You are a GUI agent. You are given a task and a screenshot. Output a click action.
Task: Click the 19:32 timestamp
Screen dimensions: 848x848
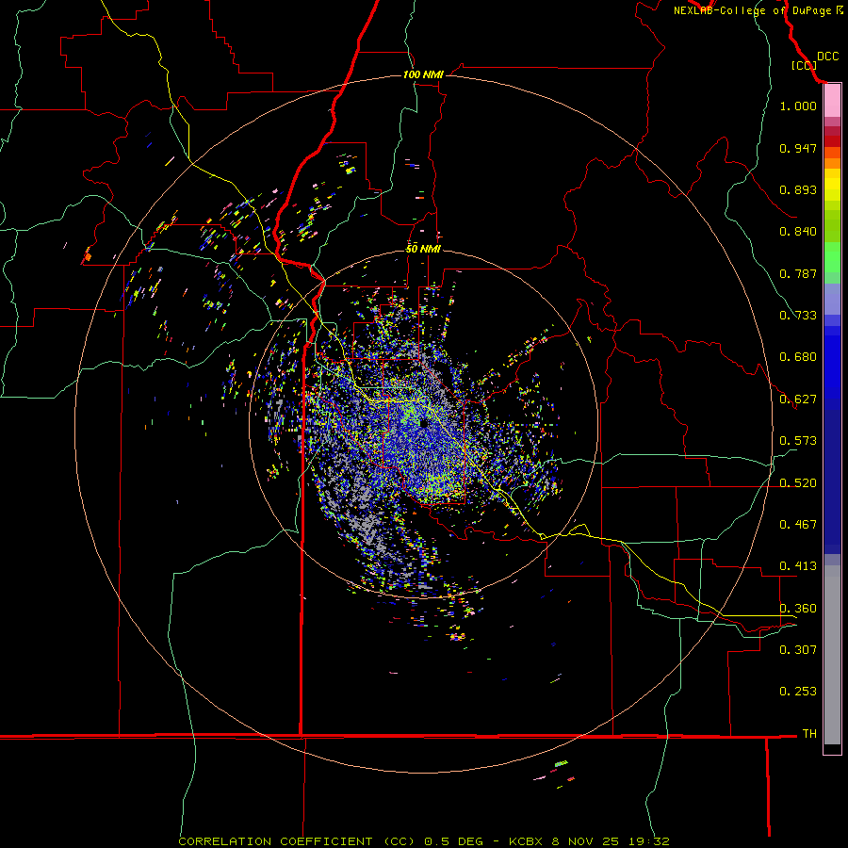(x=649, y=841)
